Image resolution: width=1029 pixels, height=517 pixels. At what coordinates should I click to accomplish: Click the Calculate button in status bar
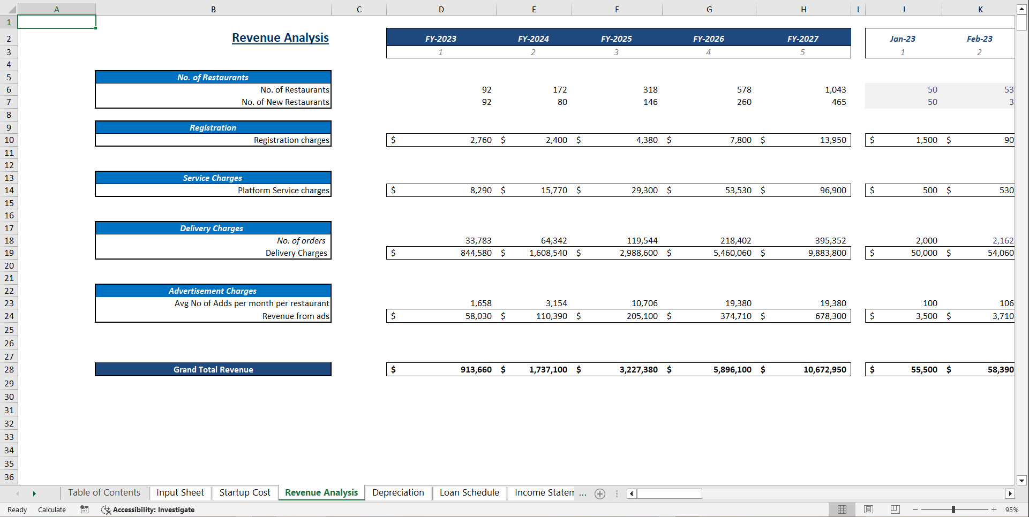(x=51, y=510)
